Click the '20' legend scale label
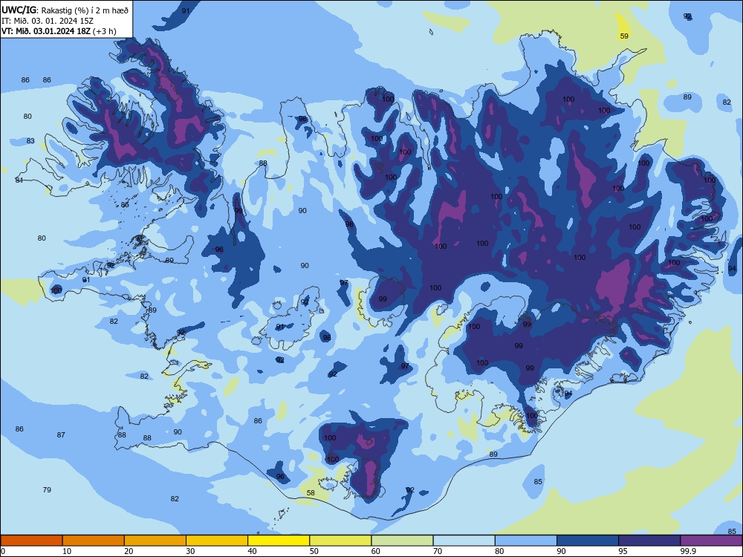743x557 pixels. pyautogui.click(x=129, y=551)
